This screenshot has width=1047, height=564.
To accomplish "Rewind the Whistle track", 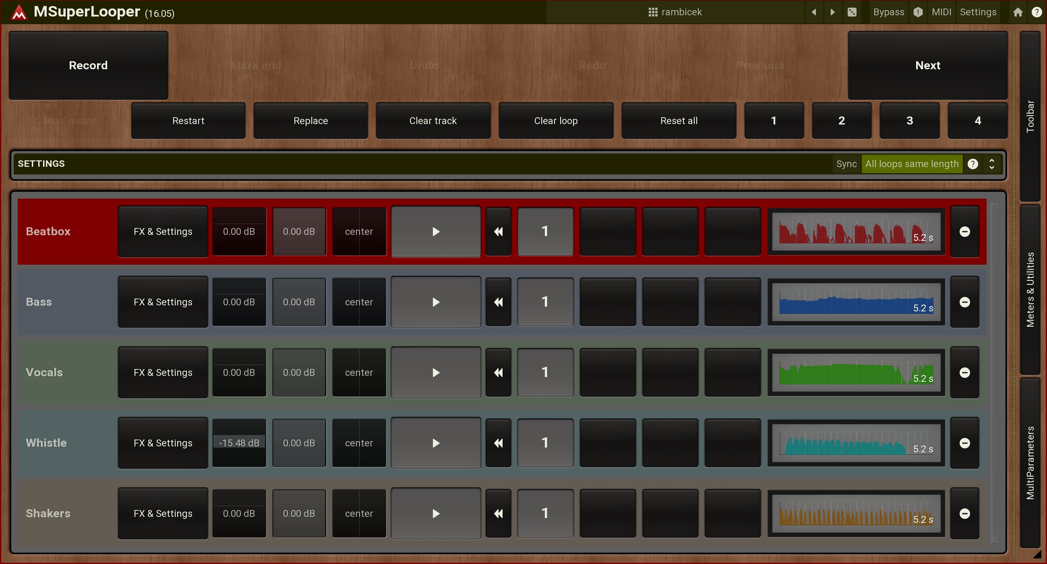I will [x=498, y=443].
